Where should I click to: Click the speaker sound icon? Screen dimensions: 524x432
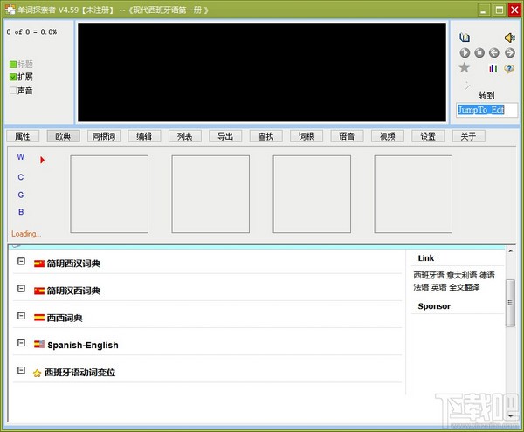click(x=509, y=38)
